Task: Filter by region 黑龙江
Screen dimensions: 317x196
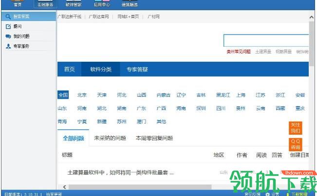Action: click(x=223, y=95)
